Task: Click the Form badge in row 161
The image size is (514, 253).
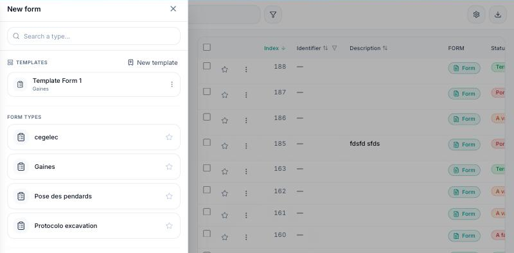Action: click(x=464, y=214)
